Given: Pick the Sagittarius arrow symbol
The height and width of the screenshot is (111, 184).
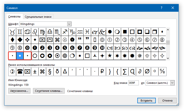Looking at the screenshot, I should click(65, 32).
